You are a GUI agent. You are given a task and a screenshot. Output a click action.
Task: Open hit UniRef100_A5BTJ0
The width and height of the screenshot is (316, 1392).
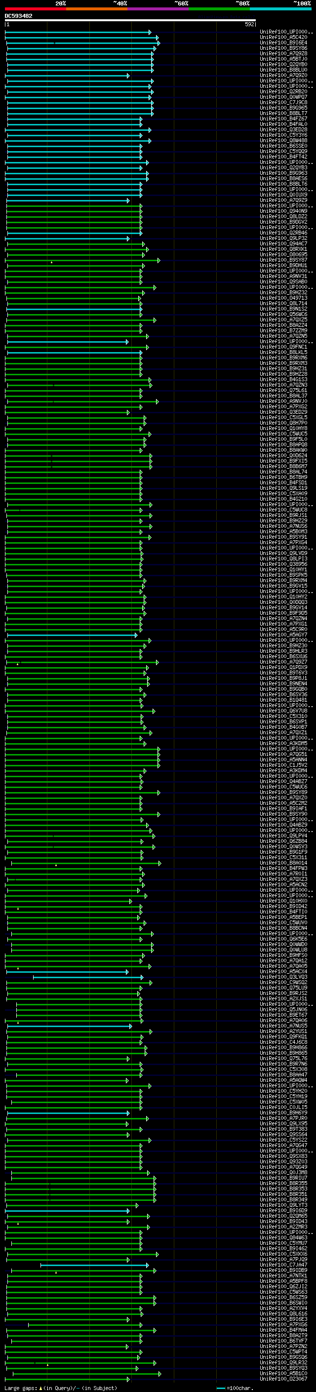(x=283, y=59)
